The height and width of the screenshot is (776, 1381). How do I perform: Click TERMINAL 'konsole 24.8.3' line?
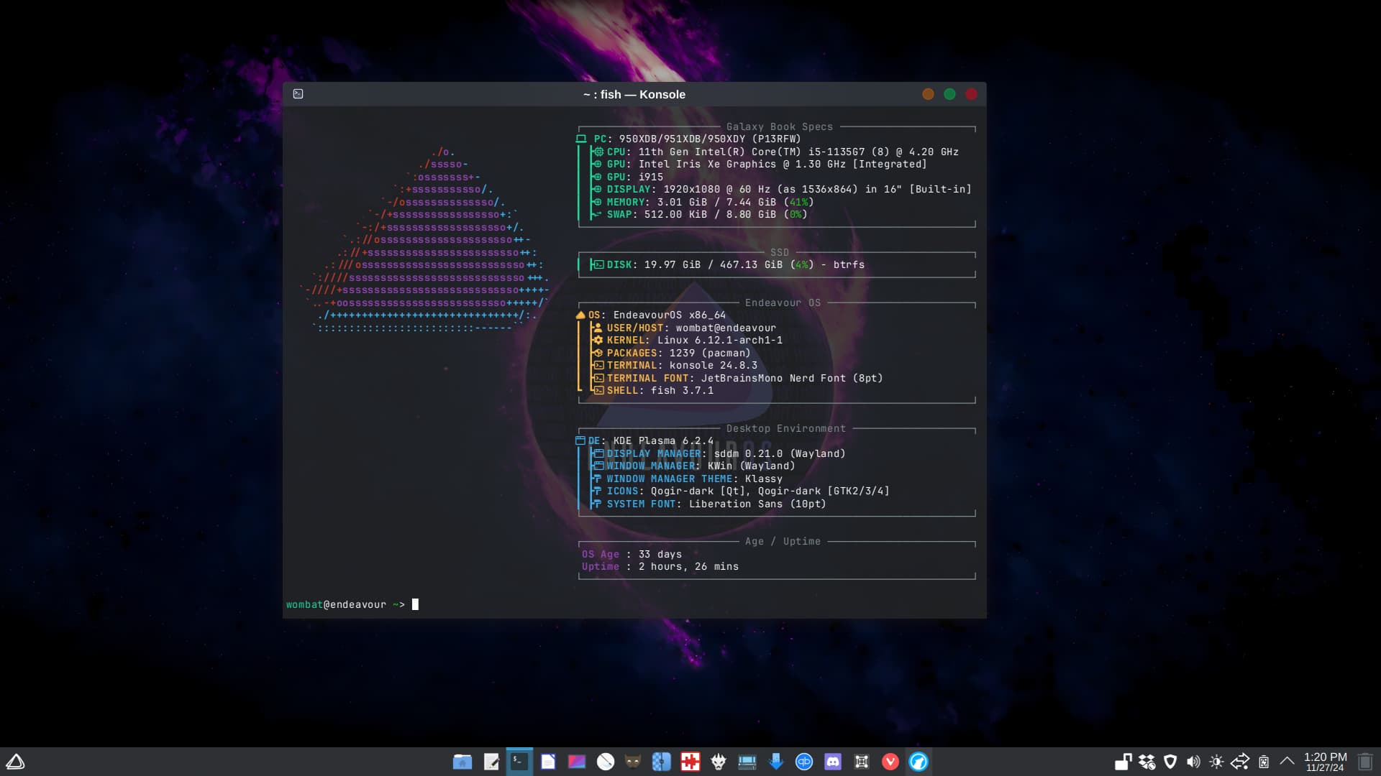[675, 366]
